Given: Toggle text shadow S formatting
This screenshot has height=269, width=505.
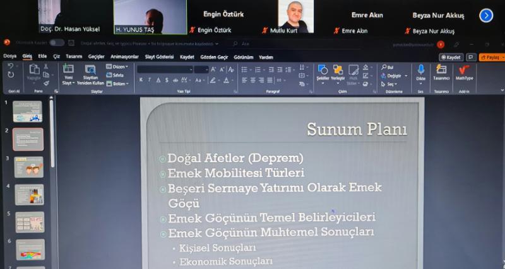Looking at the screenshot, I should (167, 81).
